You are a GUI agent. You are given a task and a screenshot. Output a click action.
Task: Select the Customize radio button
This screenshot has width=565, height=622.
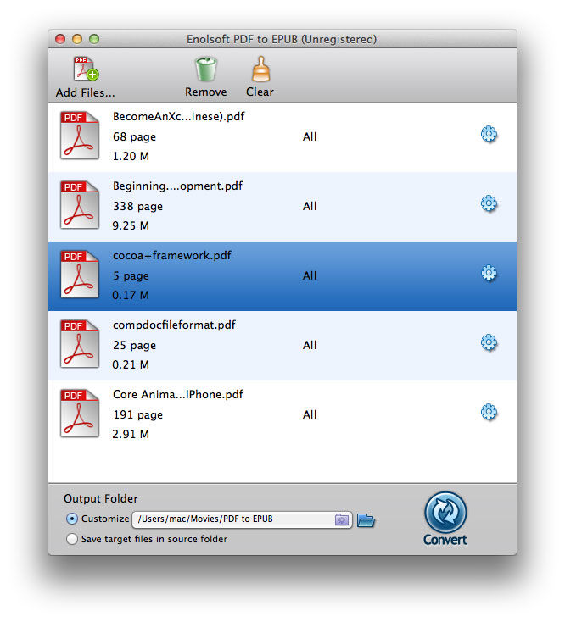click(x=72, y=519)
